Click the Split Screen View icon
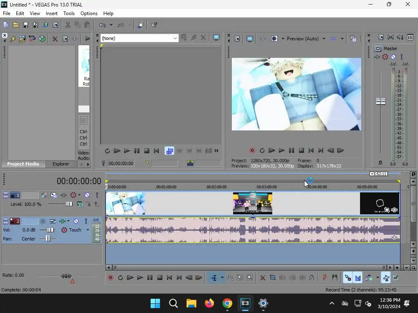418x313 pixels. point(274,39)
